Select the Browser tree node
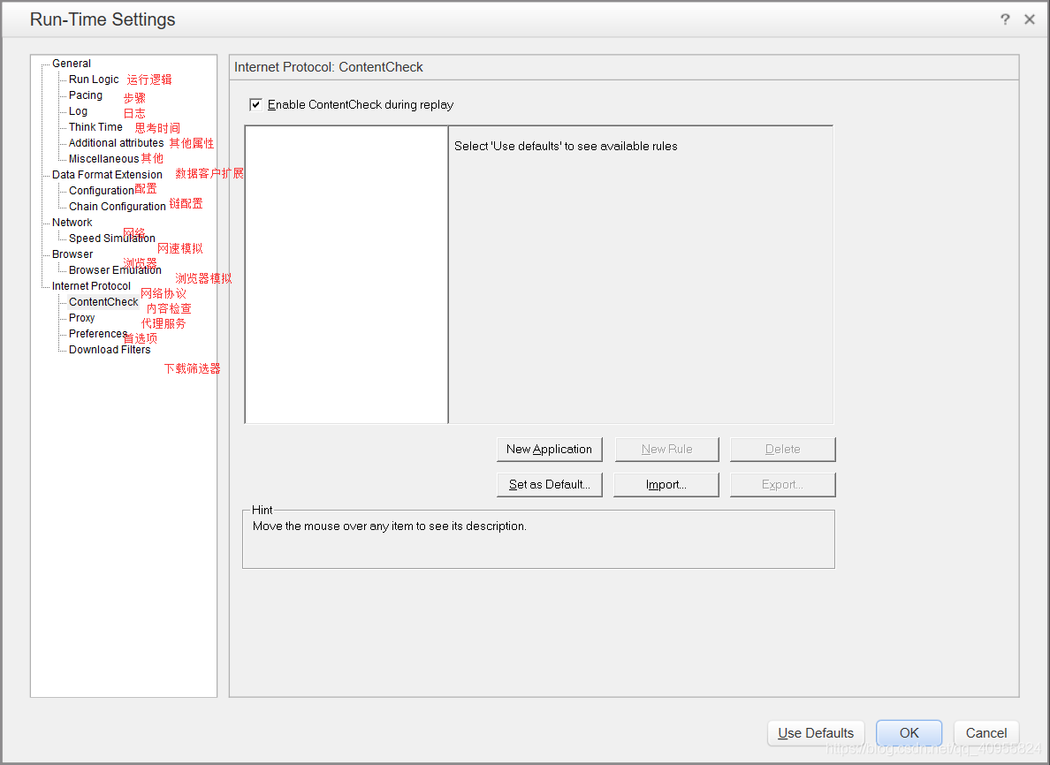 point(73,254)
